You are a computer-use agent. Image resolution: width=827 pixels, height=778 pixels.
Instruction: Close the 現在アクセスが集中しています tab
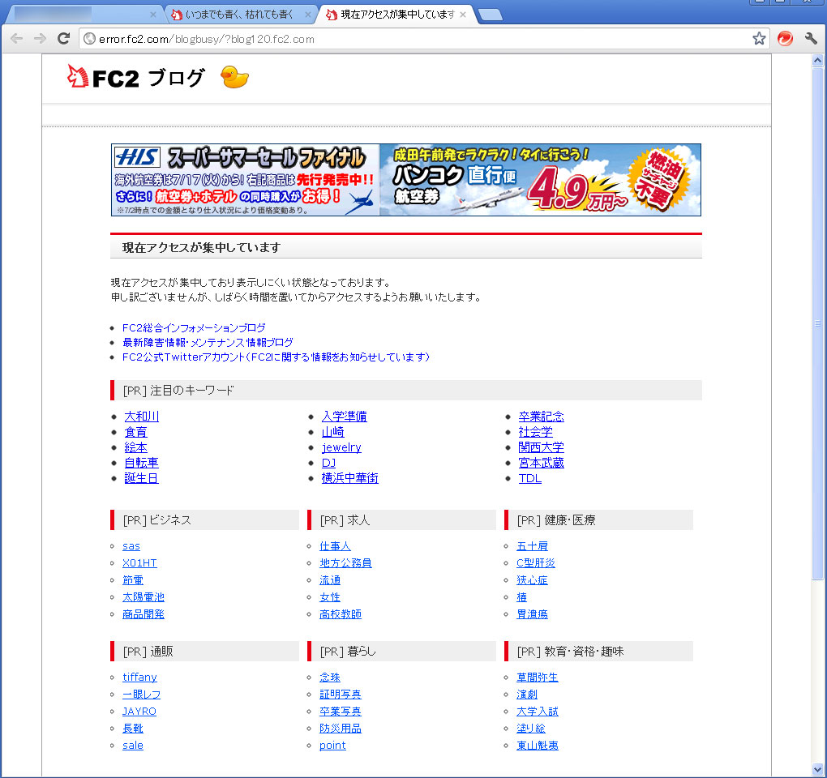pyautogui.click(x=463, y=15)
